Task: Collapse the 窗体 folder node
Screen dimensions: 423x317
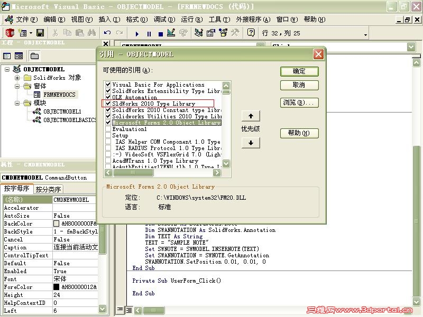Action: coord(17,87)
